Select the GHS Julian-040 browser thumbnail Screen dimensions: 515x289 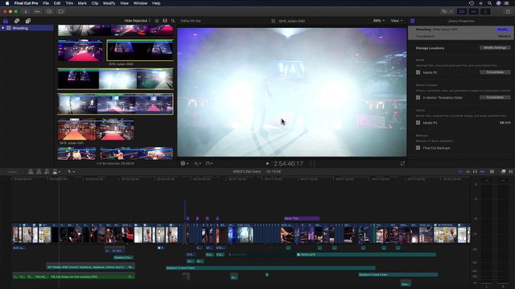point(140,51)
